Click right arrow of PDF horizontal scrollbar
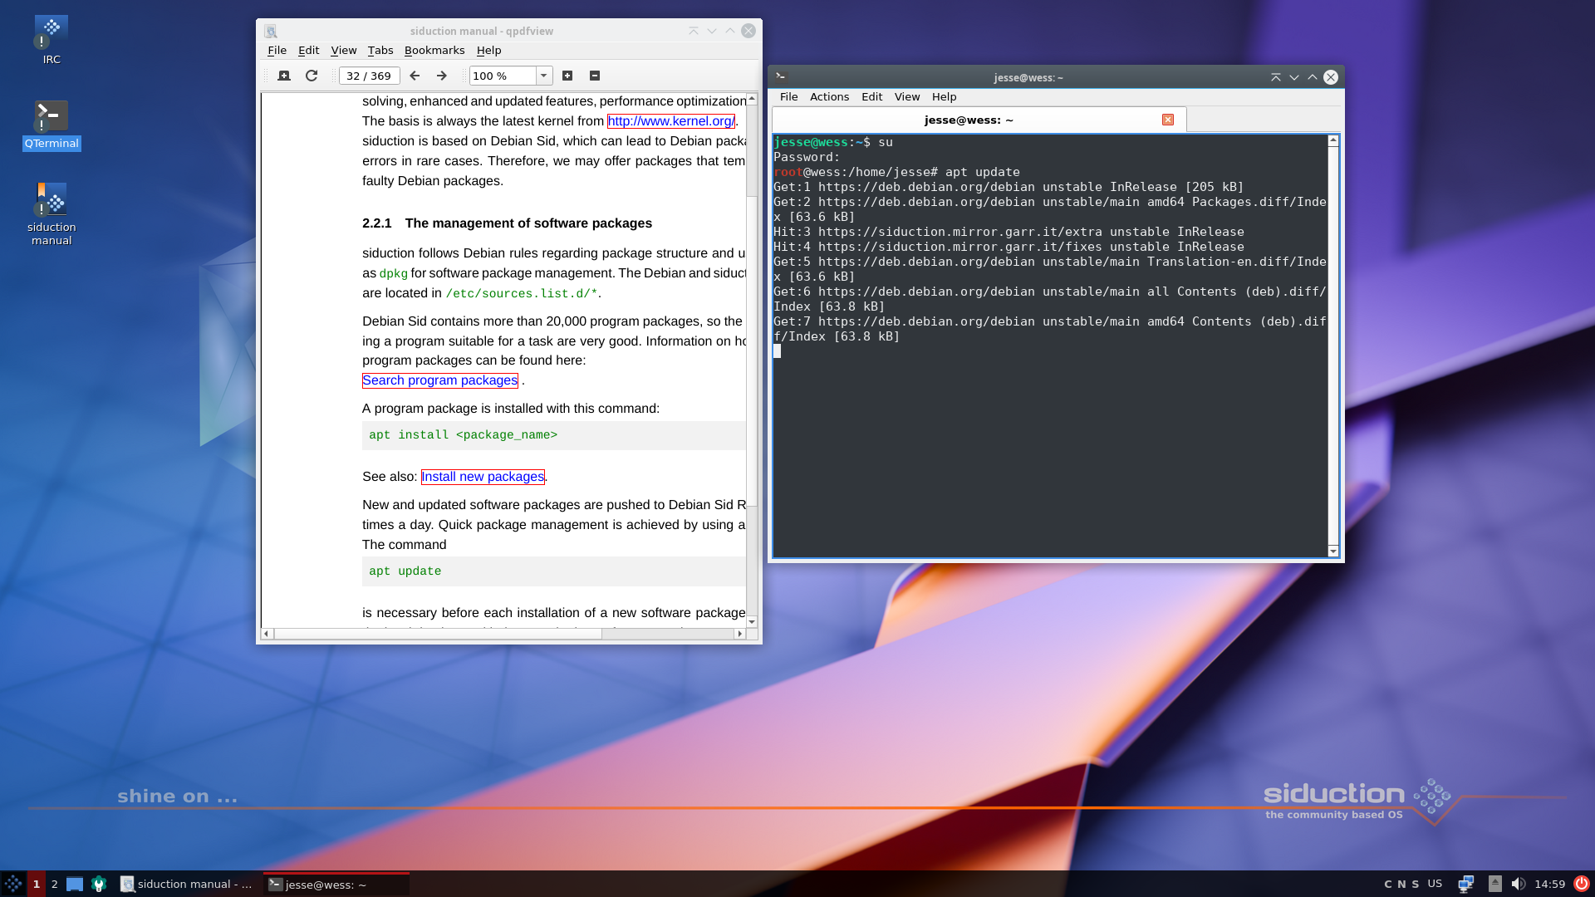Viewport: 1595px width, 897px height. click(x=739, y=634)
